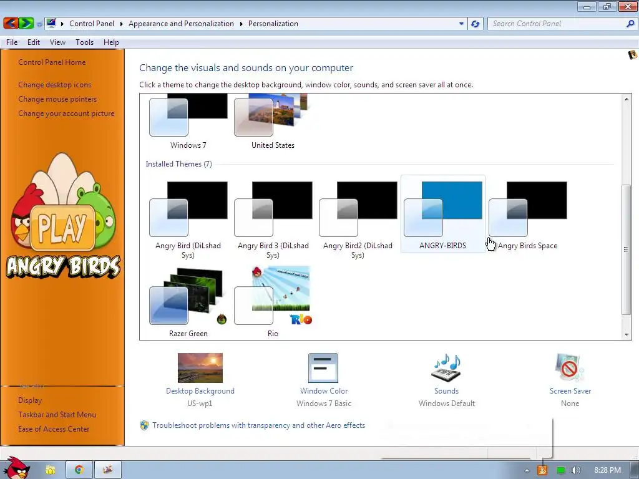Click the Sounds text link

(x=447, y=391)
